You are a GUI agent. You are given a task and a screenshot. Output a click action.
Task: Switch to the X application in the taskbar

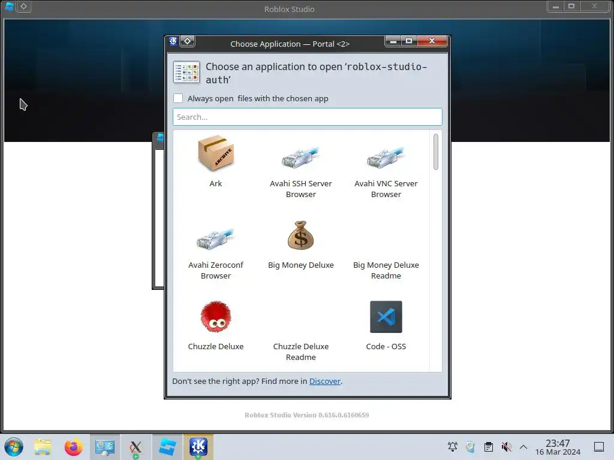[x=136, y=447]
